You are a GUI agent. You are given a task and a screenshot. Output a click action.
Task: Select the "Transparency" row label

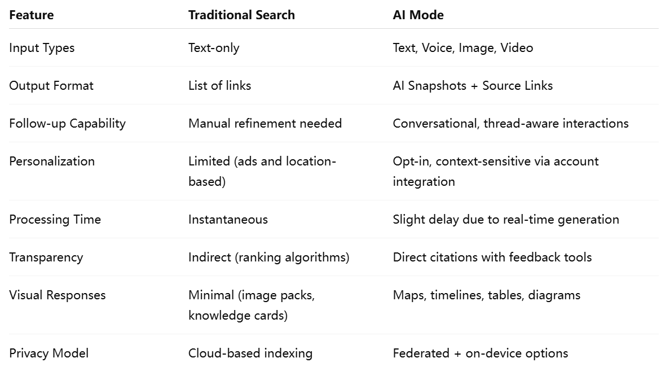point(46,257)
